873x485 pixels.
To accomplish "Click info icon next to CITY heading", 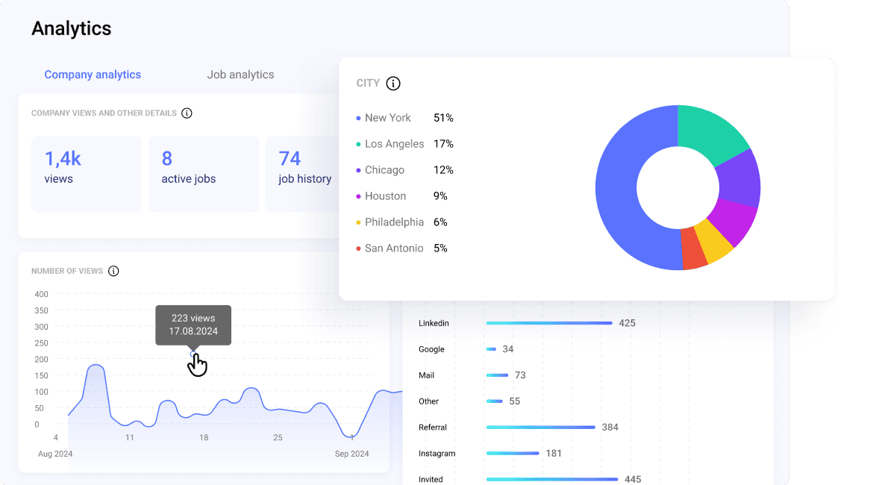I will (x=393, y=84).
